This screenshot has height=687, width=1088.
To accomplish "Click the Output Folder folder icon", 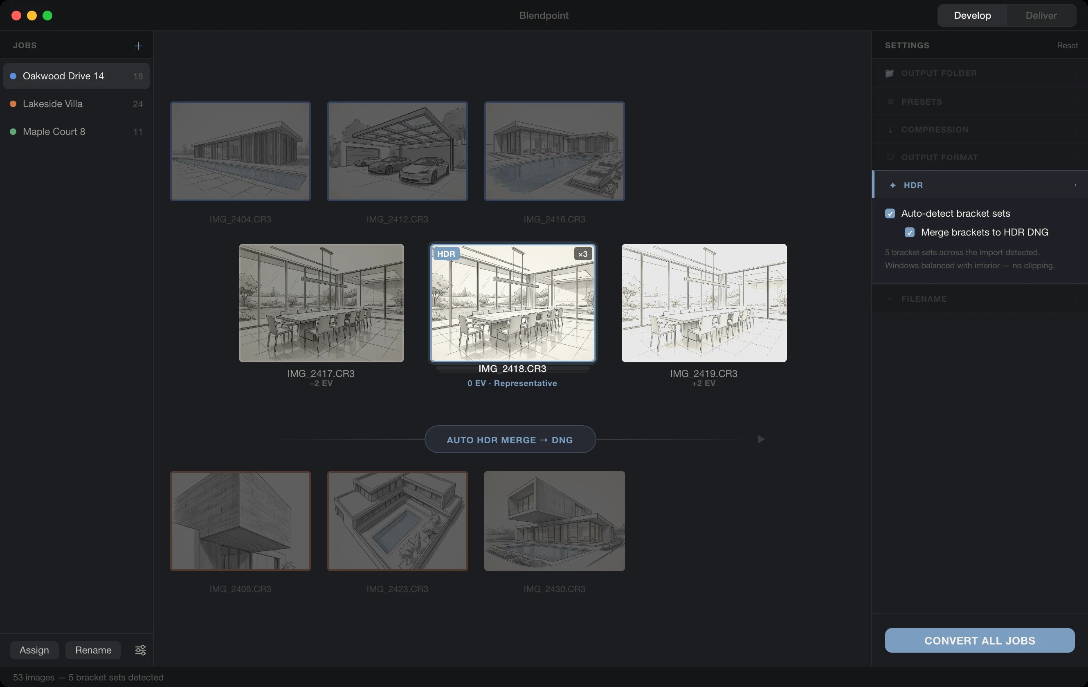I will point(890,73).
